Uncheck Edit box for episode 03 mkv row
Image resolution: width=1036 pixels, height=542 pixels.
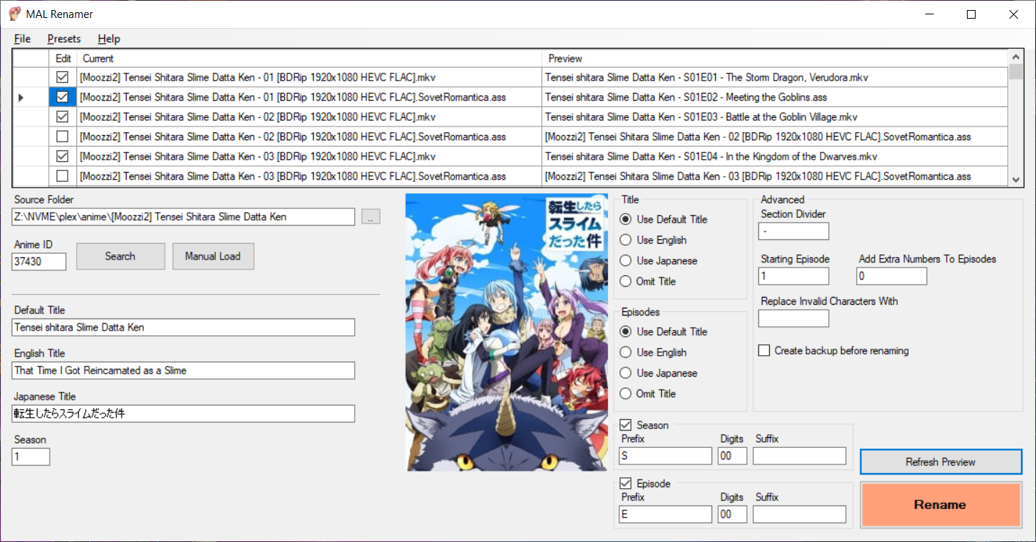coord(63,156)
